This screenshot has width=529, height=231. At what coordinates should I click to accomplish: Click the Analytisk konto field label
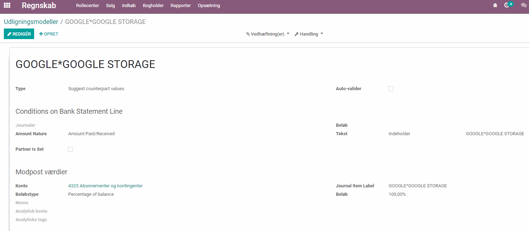pyautogui.click(x=31, y=211)
